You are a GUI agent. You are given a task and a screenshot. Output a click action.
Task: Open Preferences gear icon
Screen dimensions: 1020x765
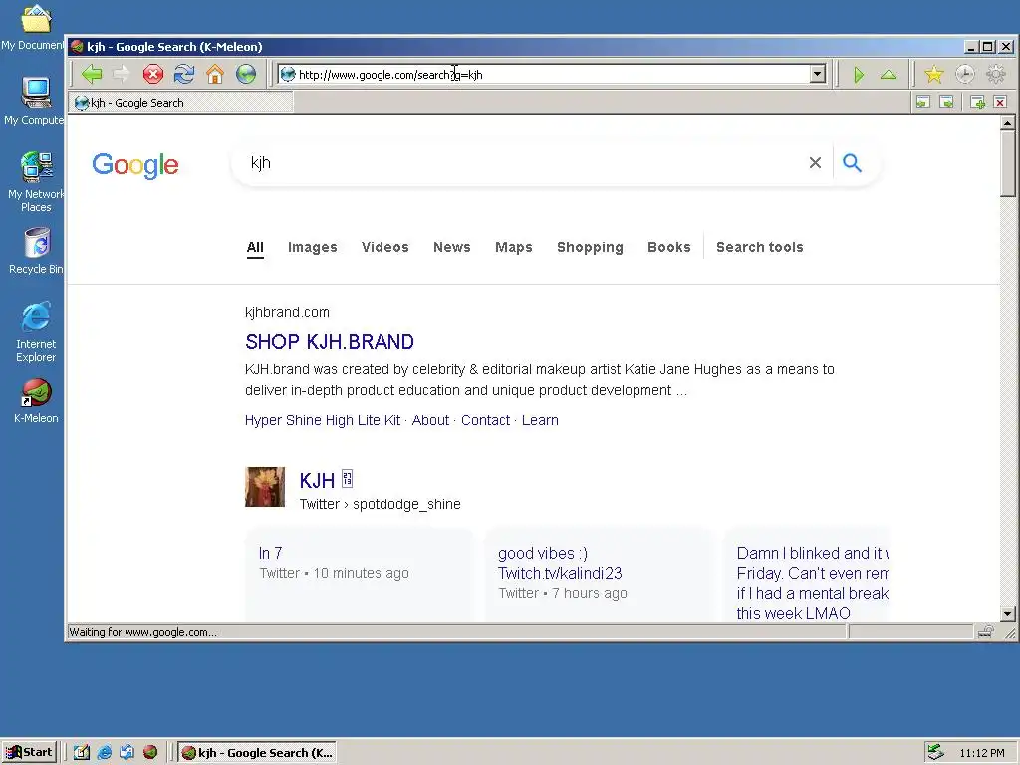click(x=996, y=75)
